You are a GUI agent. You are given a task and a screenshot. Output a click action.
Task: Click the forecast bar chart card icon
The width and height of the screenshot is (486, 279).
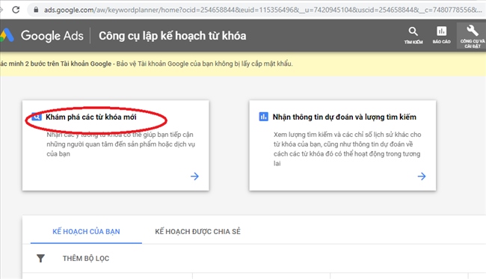tap(263, 117)
